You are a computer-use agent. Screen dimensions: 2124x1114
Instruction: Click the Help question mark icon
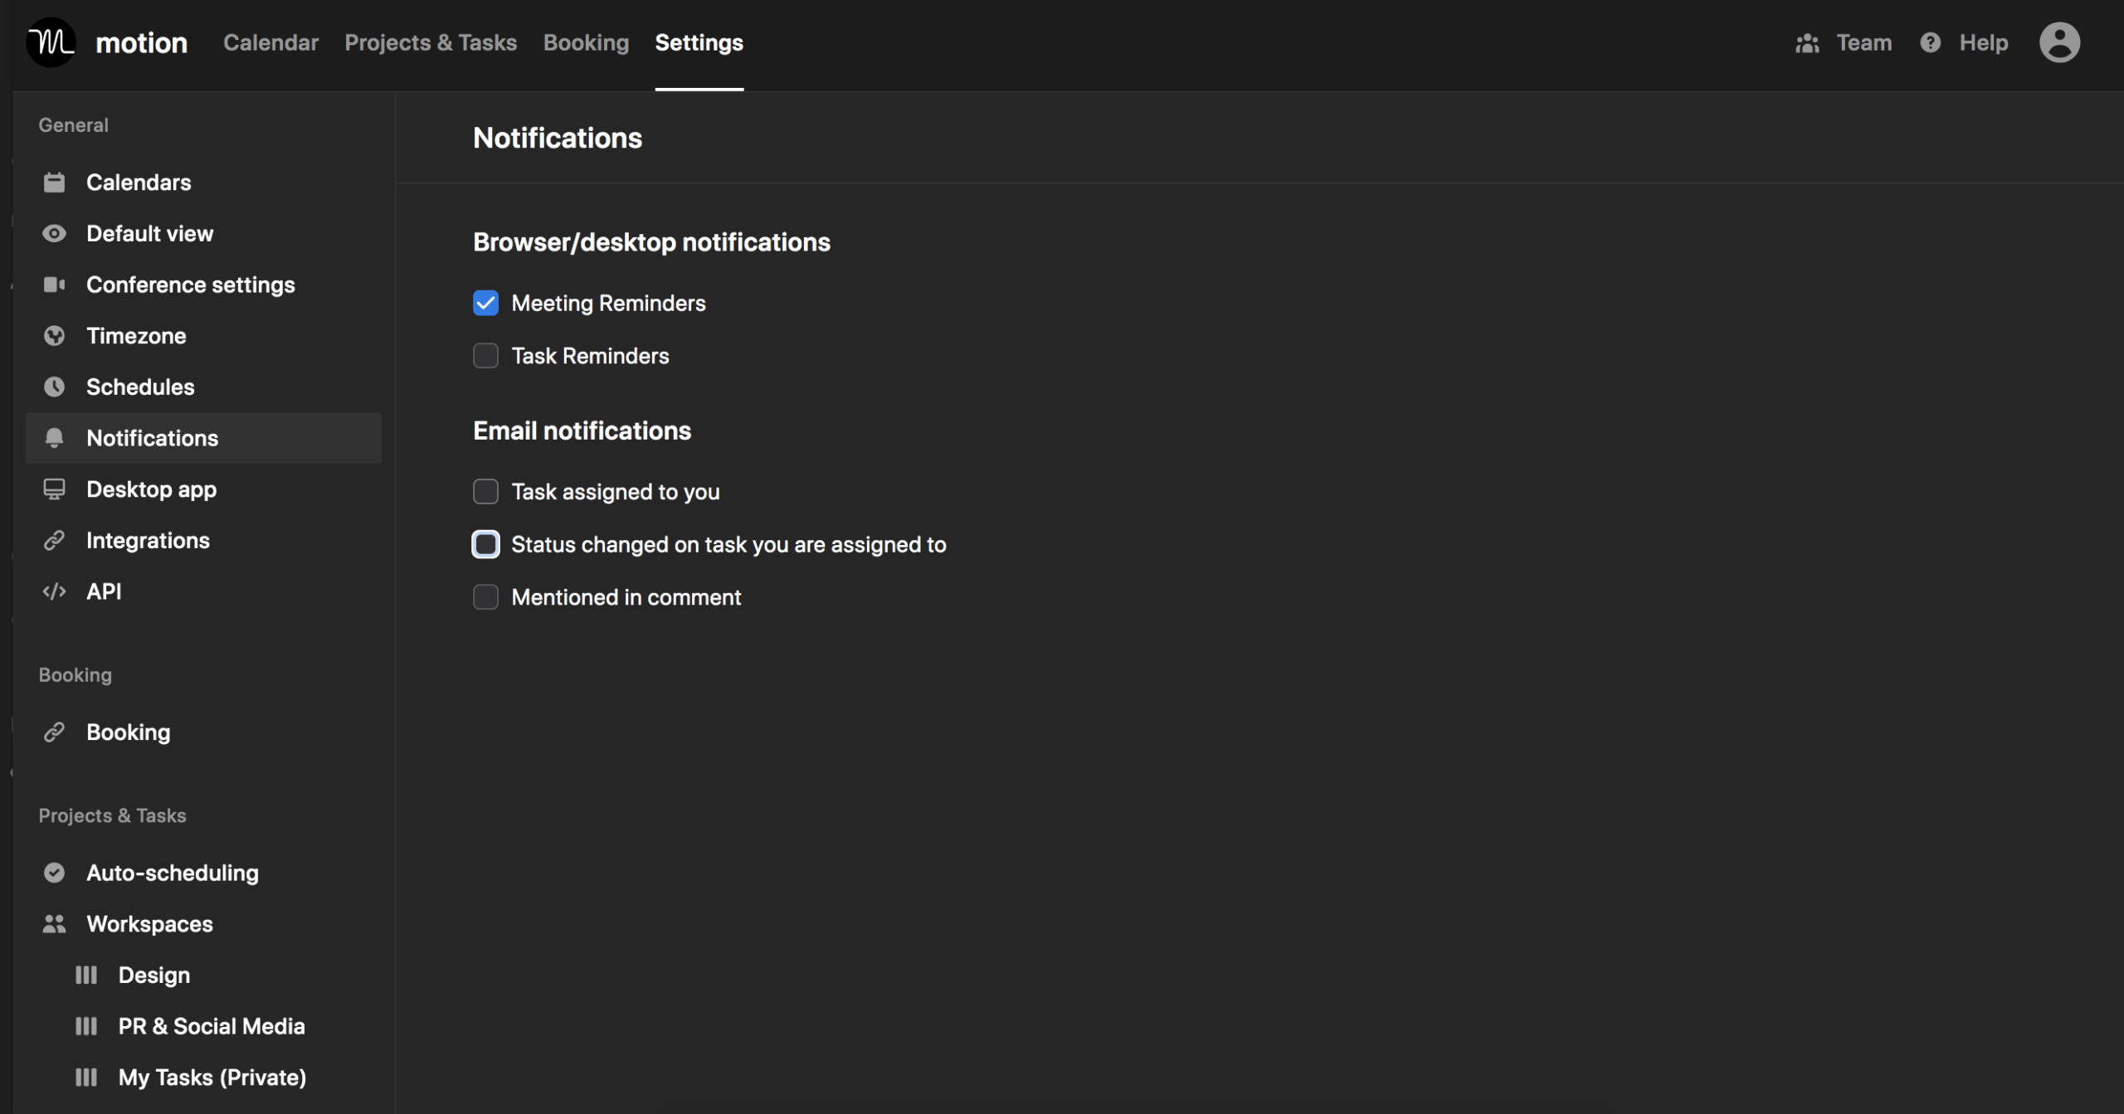pos(1930,42)
